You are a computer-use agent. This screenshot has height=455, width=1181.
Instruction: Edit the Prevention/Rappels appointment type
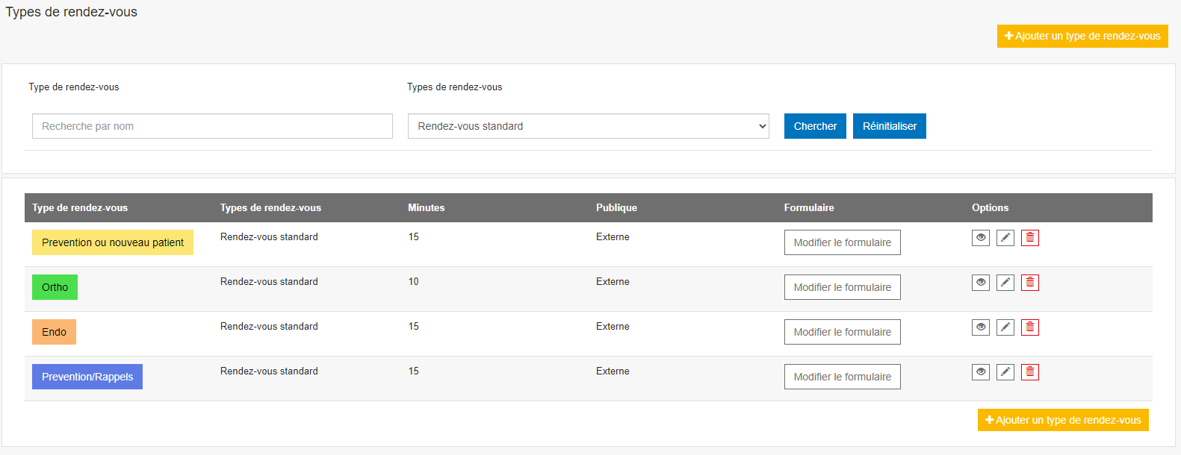click(x=1005, y=372)
